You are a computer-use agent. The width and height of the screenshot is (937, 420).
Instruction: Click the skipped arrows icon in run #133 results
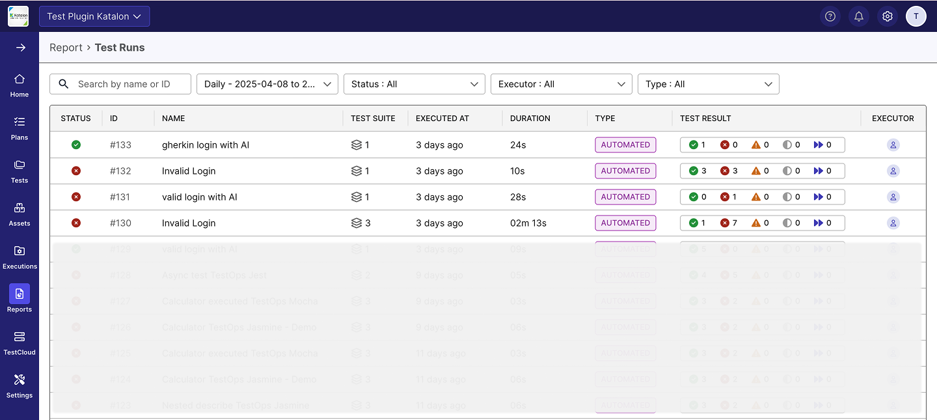coord(819,145)
